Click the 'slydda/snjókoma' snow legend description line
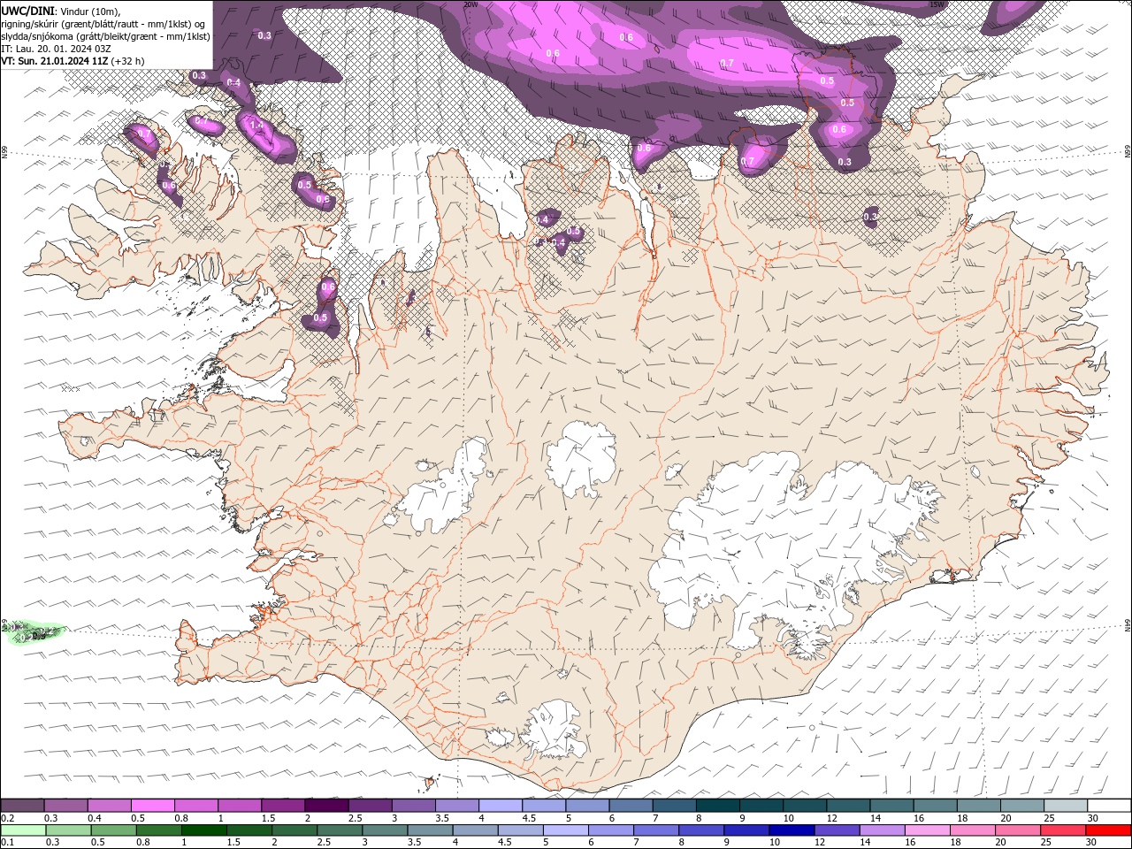Viewport: 1132px width, 849px height. [x=105, y=36]
